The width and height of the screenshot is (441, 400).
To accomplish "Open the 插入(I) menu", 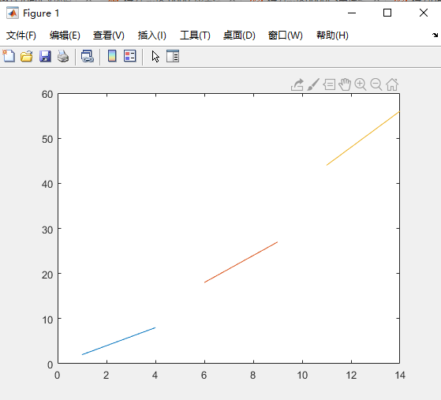I will click(x=152, y=36).
